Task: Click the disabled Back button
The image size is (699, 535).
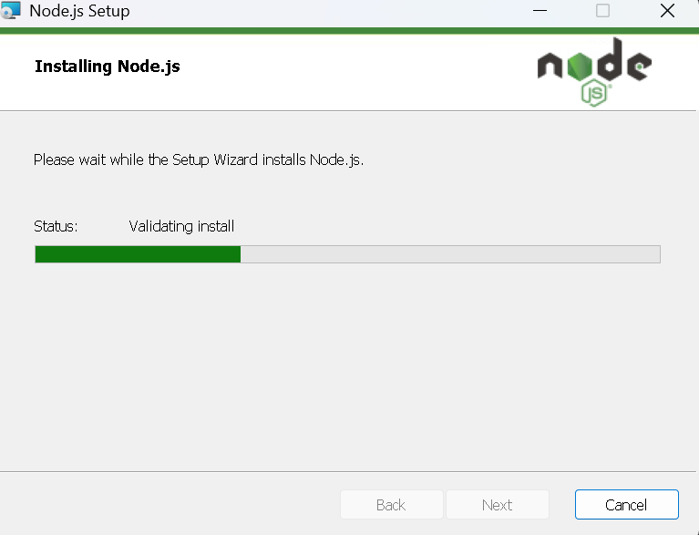Action: [391, 505]
